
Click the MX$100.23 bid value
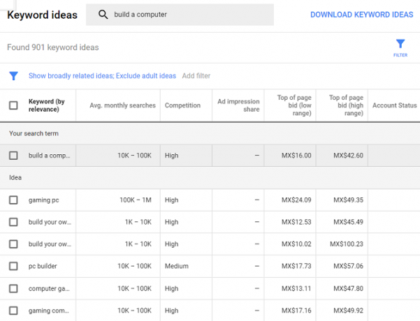pos(347,244)
